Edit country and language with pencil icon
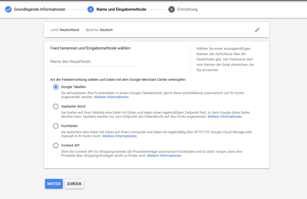This screenshot has width=307, height=199. tap(257, 30)
